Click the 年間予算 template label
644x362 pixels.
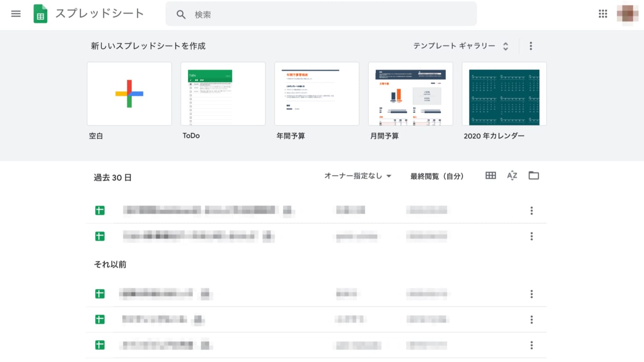coord(291,136)
